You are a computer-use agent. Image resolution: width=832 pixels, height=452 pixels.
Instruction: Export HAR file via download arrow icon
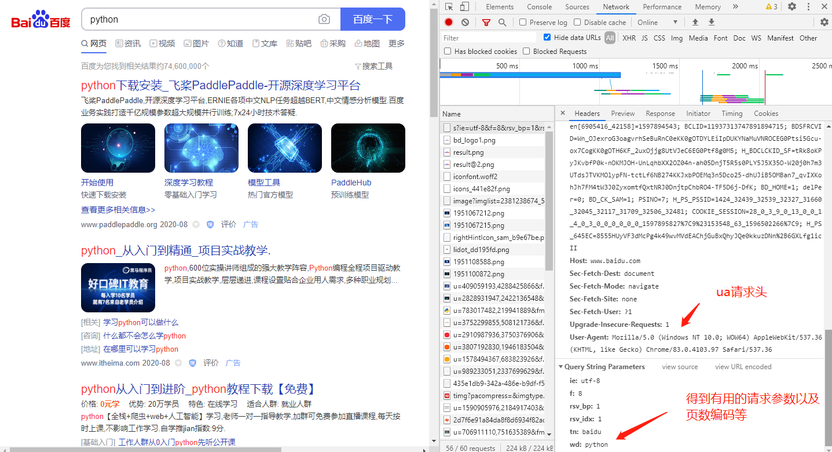[710, 21]
